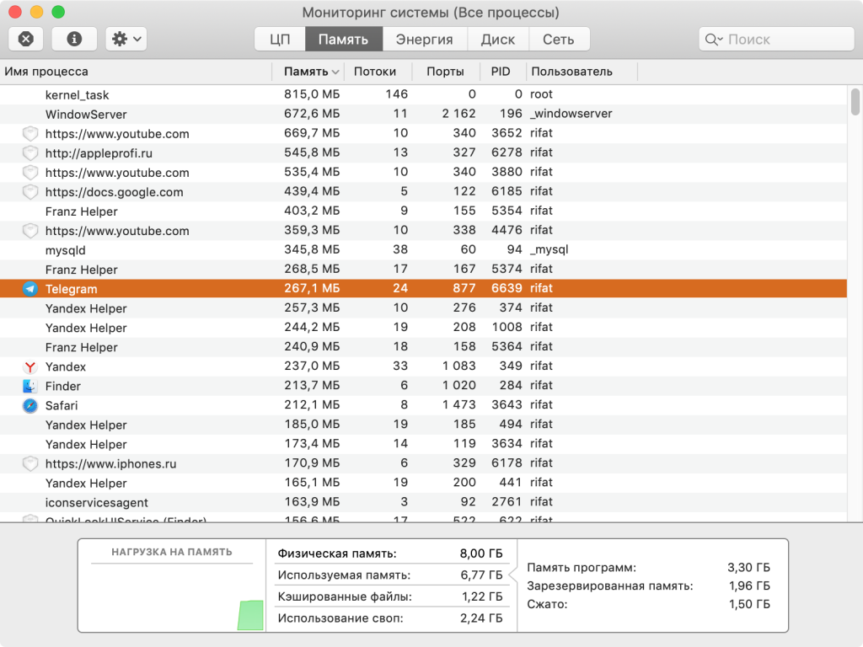Open the process info (i) button
Screen dimensions: 863x647
point(74,39)
